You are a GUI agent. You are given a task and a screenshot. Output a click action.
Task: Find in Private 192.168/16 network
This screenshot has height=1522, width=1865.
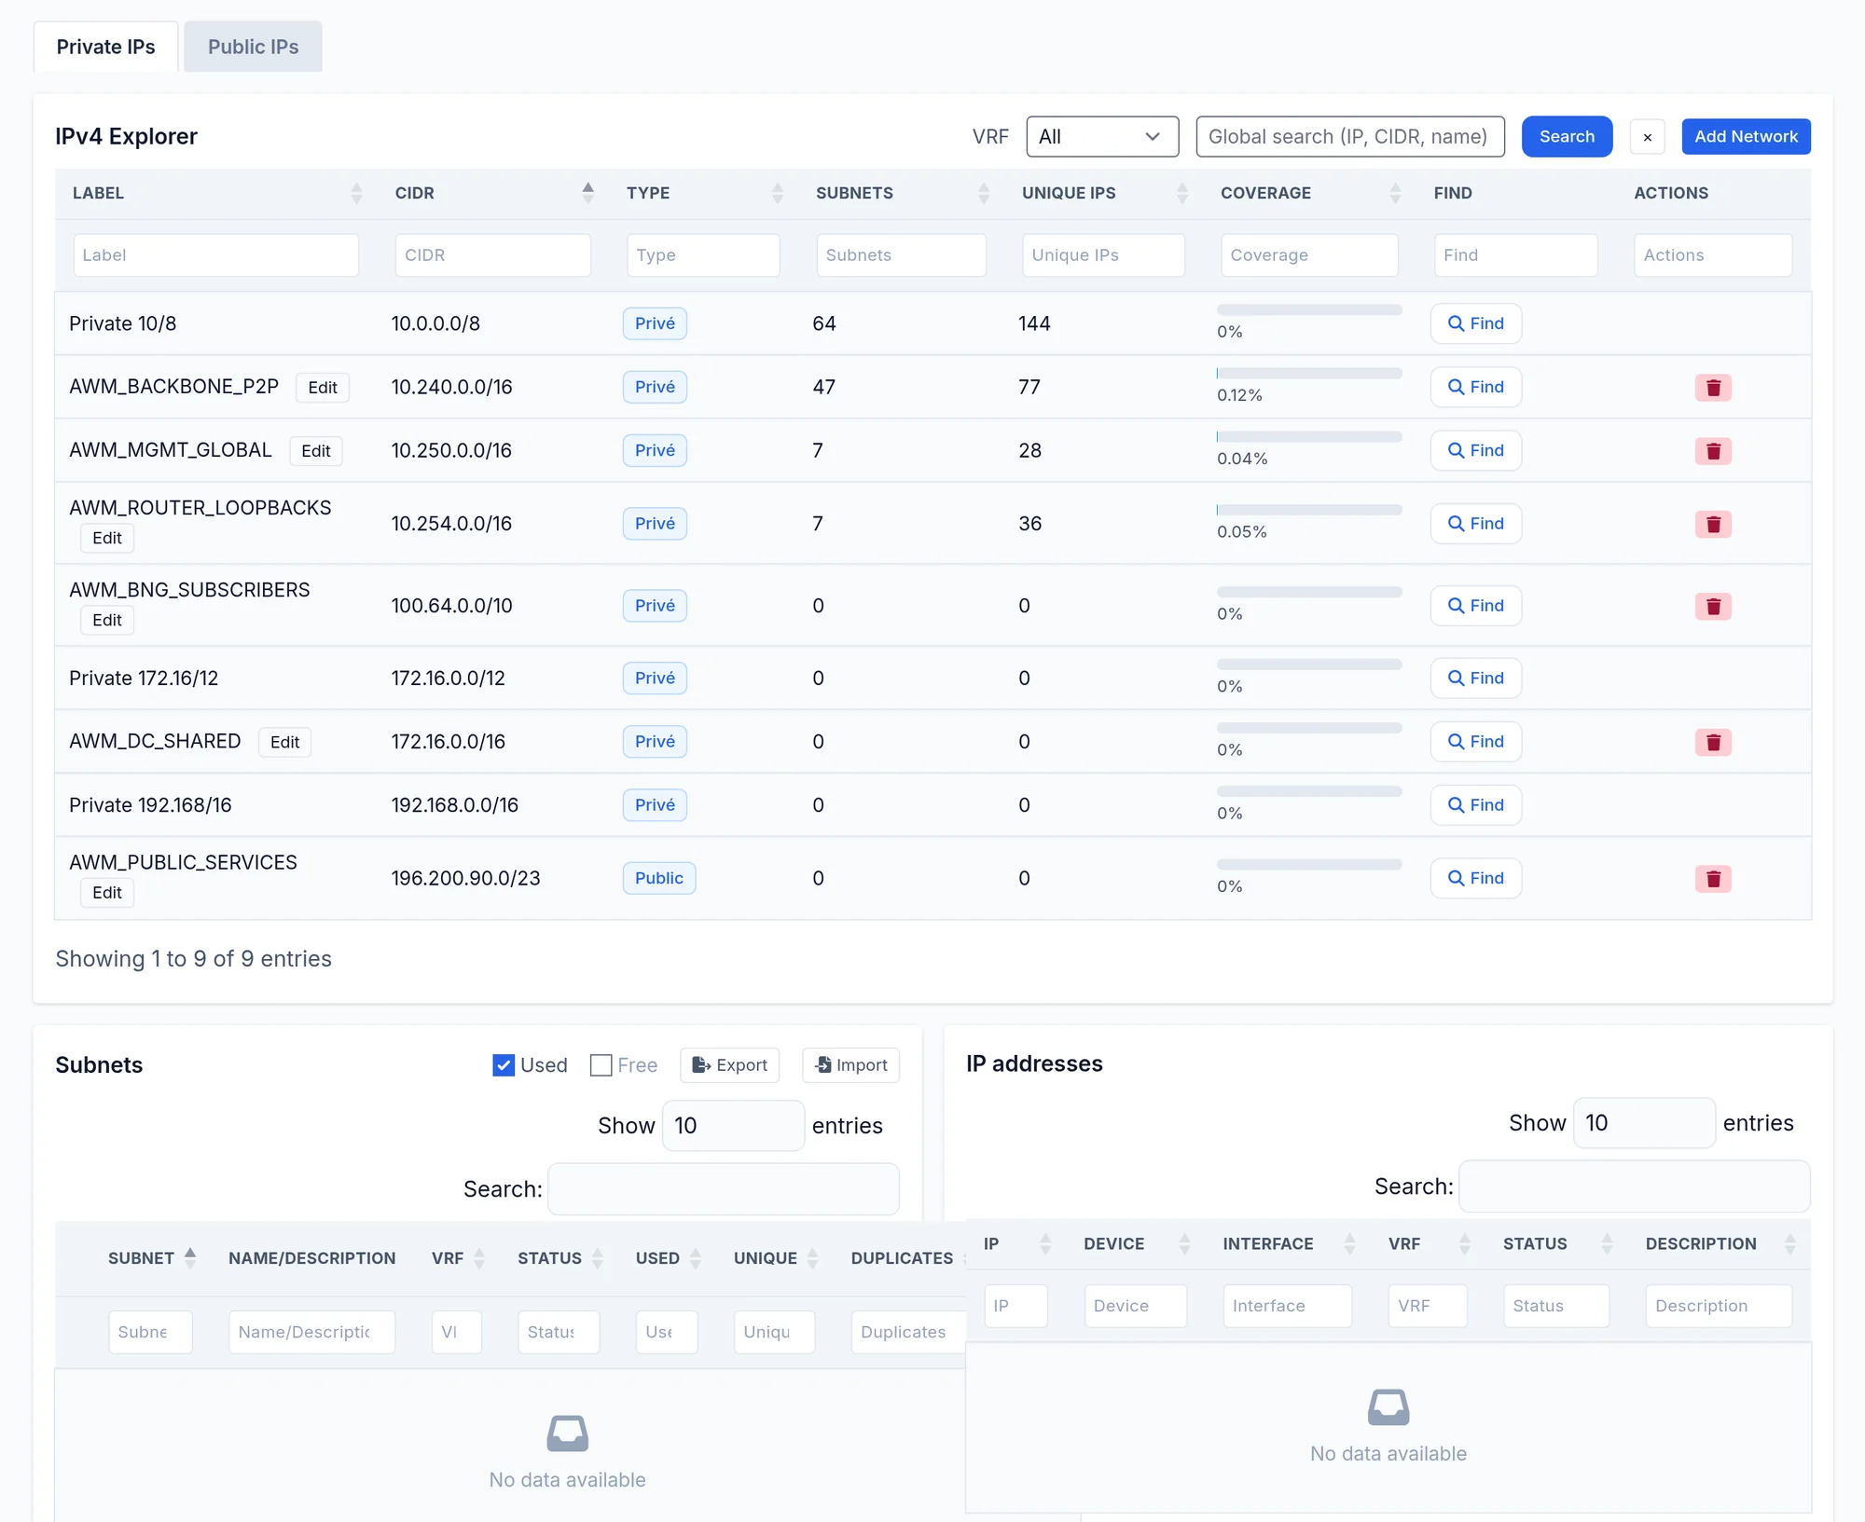tap(1475, 804)
